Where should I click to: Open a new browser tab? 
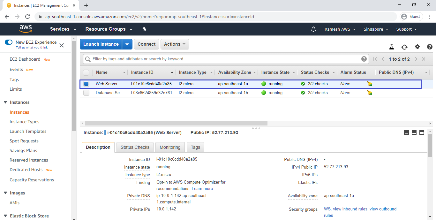click(86, 5)
